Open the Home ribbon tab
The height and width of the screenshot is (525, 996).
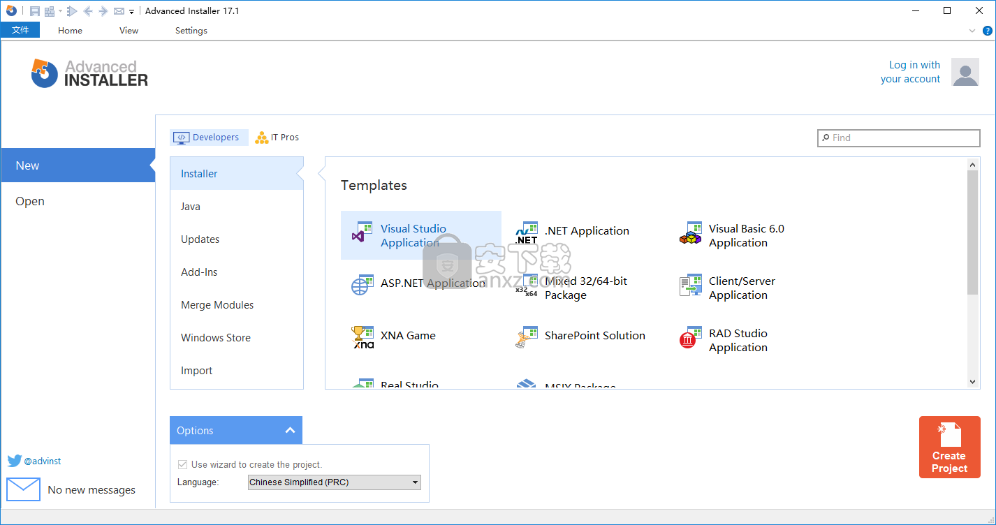click(x=70, y=30)
